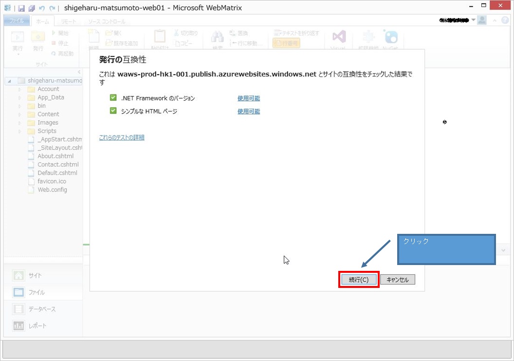The height and width of the screenshot is (361, 514).
Task: Click the clipboard paste icon in ribbon
Action: [x=160, y=36]
